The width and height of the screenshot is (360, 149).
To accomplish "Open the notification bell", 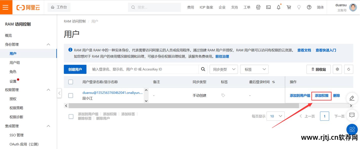I will coord(279,7).
